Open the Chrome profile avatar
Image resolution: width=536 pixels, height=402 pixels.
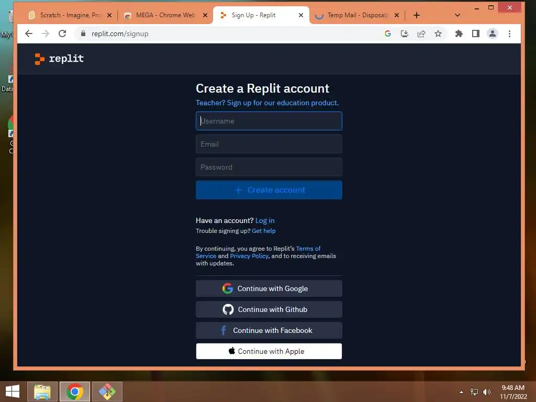coord(492,33)
